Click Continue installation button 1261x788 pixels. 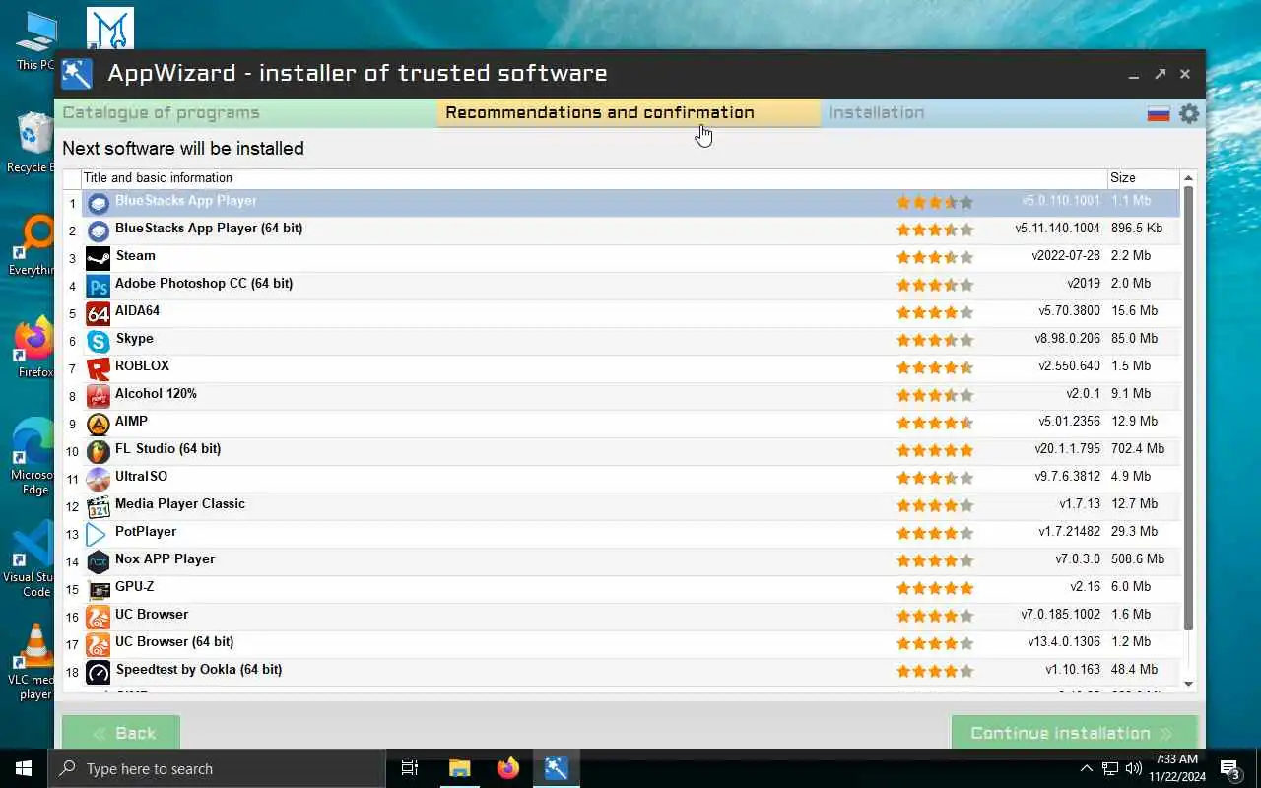tap(1075, 732)
